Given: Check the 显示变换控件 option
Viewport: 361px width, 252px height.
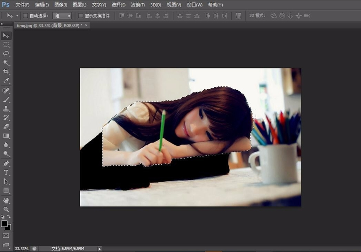Looking at the screenshot, I should click(81, 16).
